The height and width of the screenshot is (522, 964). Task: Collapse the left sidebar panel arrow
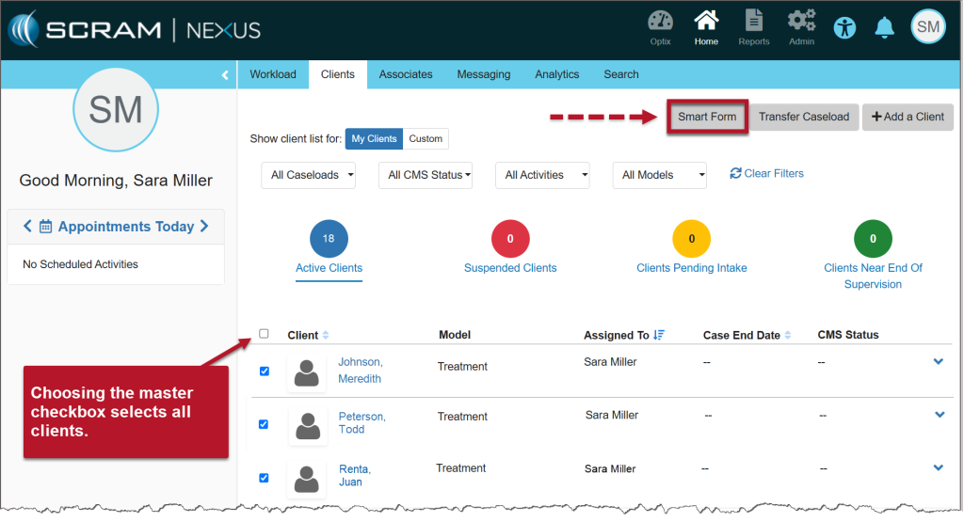coord(225,75)
